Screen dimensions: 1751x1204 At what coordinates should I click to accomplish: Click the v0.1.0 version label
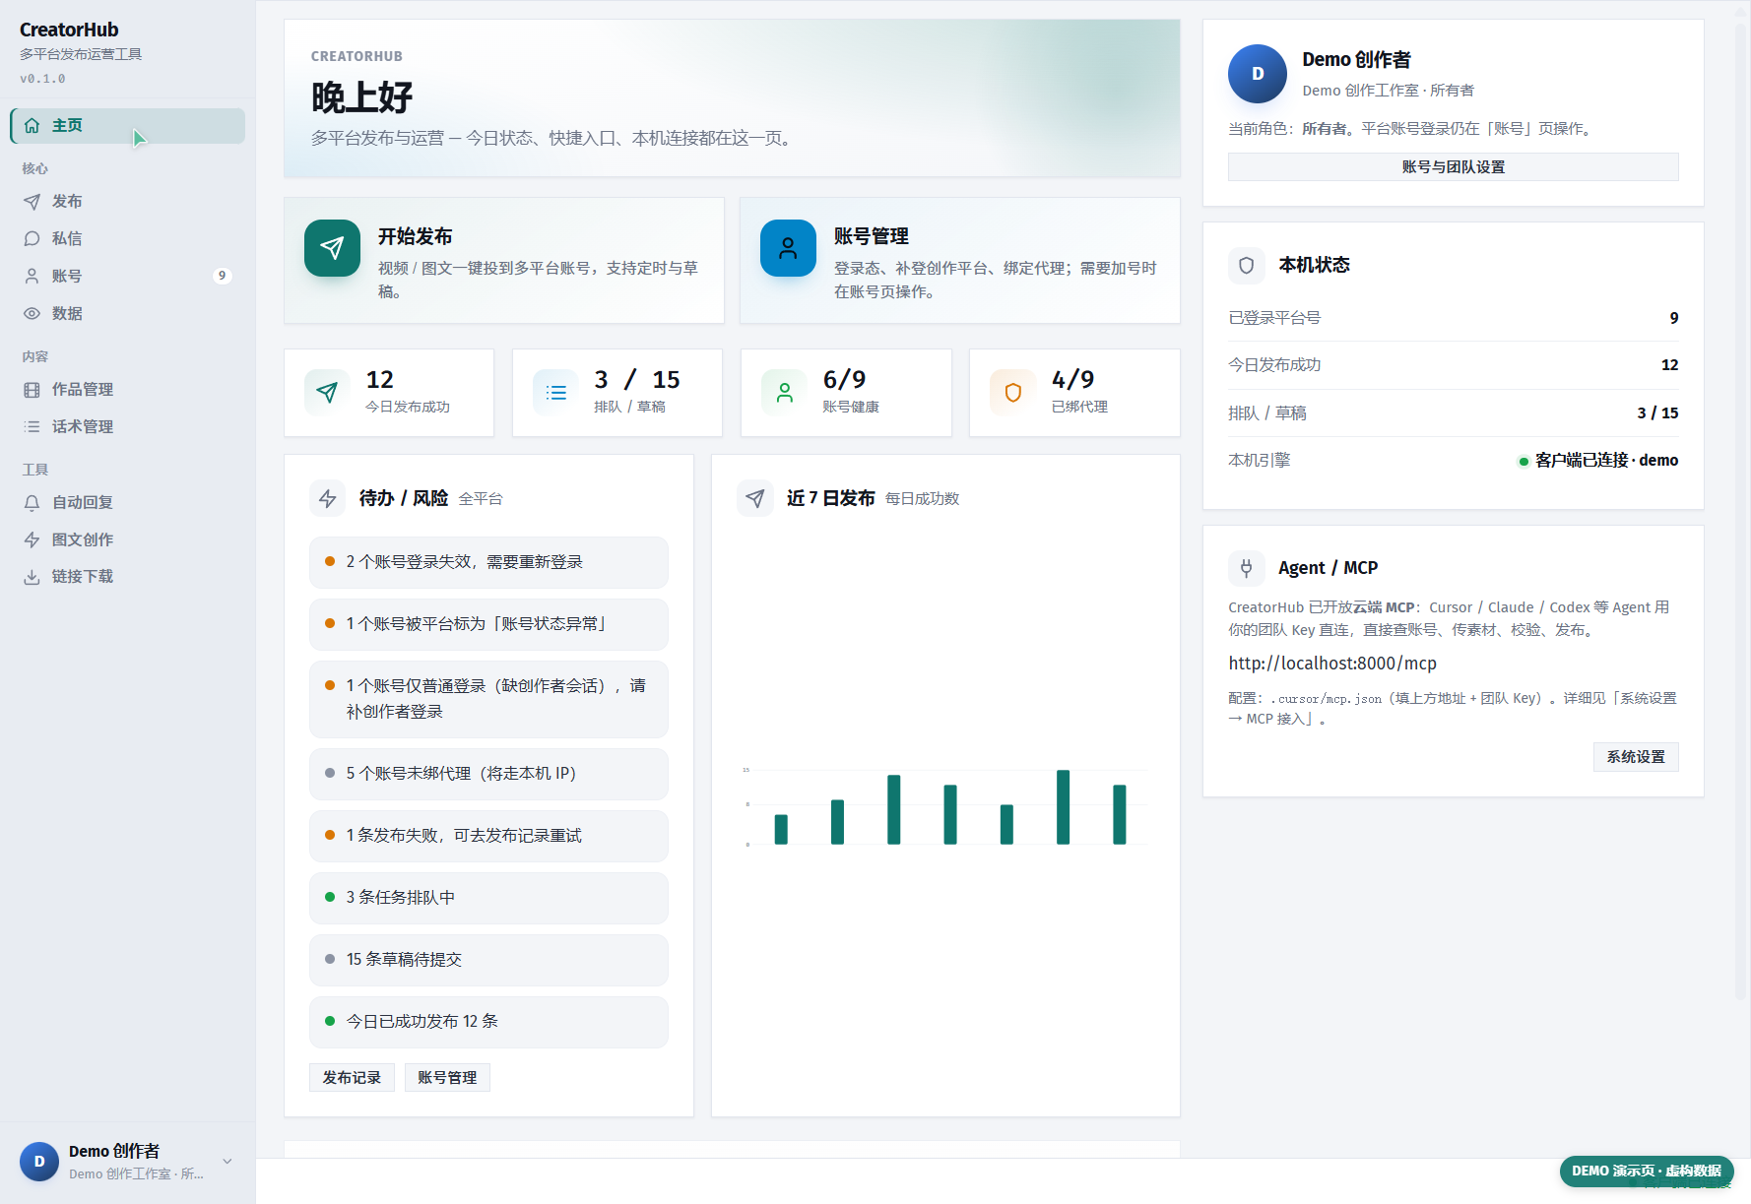coord(42,79)
